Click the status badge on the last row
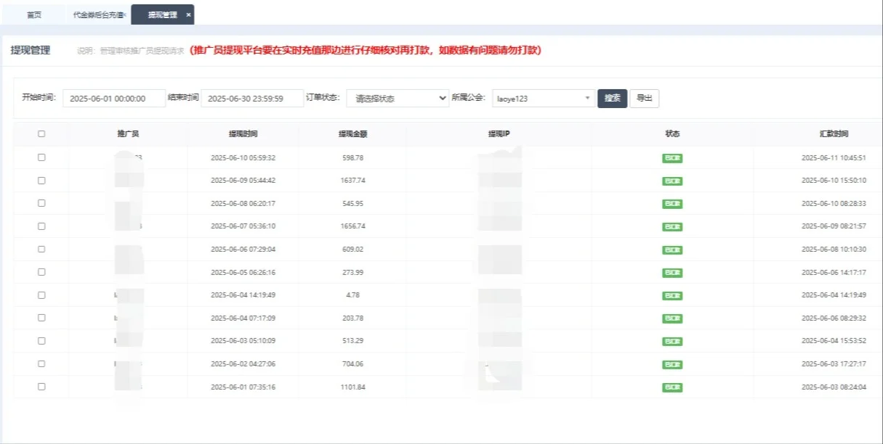Screen dimensions: 883x444 click(671, 387)
